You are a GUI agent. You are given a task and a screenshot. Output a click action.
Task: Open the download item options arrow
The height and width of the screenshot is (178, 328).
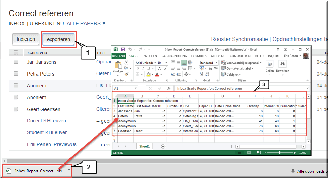(69, 170)
